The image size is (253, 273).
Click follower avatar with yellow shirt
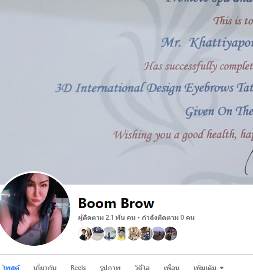122,234
